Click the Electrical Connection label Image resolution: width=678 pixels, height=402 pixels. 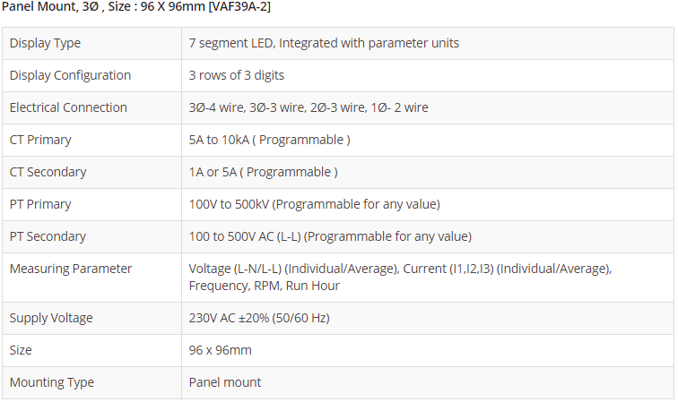click(x=68, y=107)
